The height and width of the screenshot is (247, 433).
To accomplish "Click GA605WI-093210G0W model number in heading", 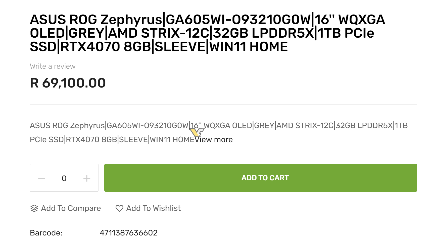I will point(238,20).
